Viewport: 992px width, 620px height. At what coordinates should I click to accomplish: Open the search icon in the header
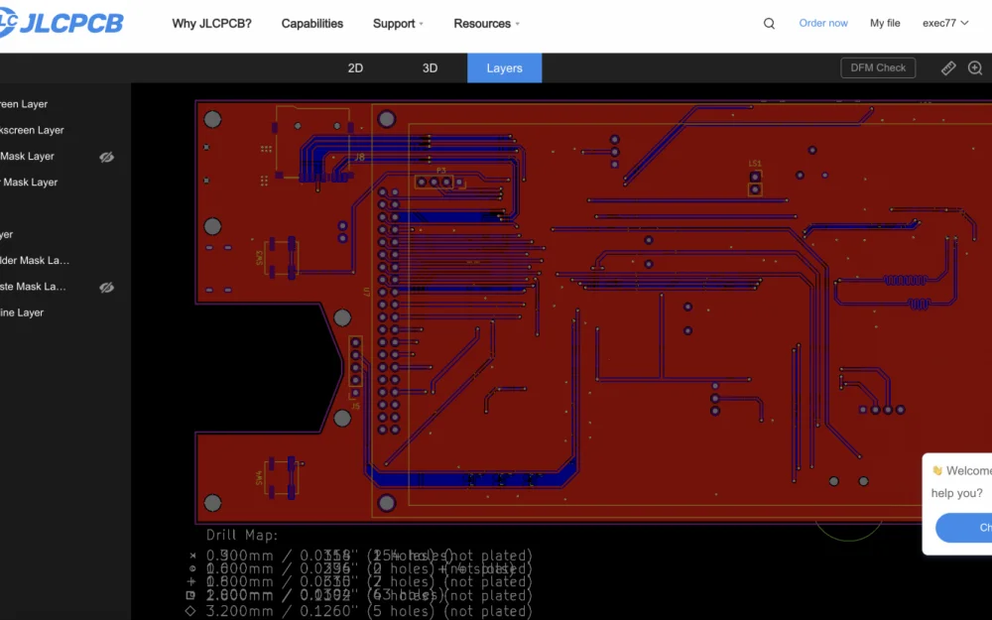click(x=769, y=22)
